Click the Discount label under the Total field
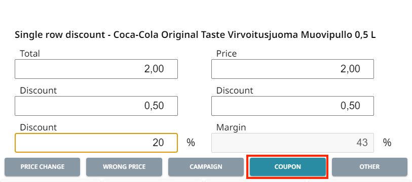The image size is (412, 182). [x=39, y=90]
